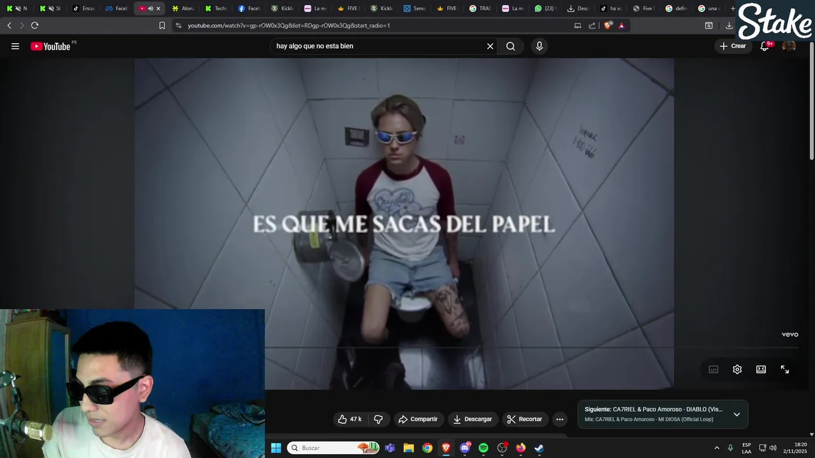The width and height of the screenshot is (815, 458).
Task: Click the Windows taskbar Buscar box
Action: [332, 448]
